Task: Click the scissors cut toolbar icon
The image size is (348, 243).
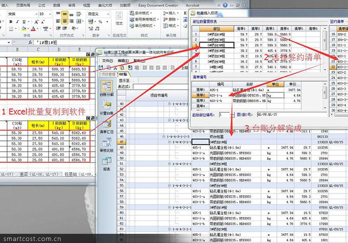Action: [115, 67]
